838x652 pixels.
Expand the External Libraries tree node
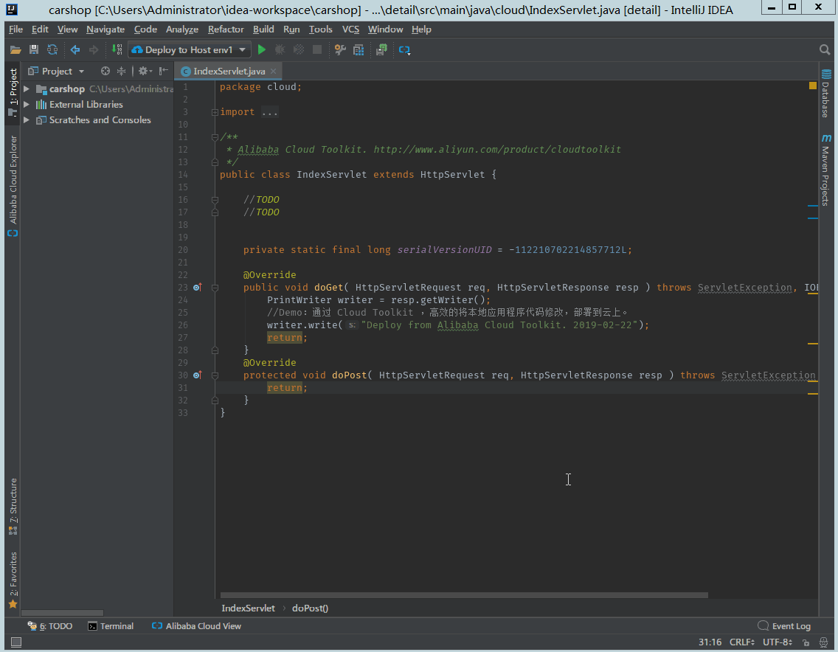[x=27, y=104]
